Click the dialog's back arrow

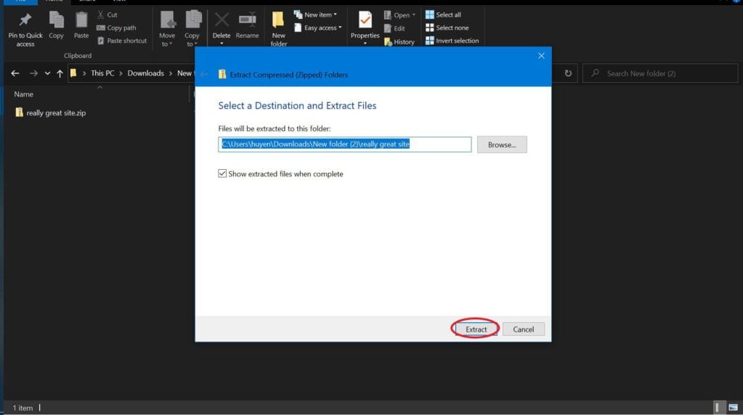pyautogui.click(x=204, y=74)
